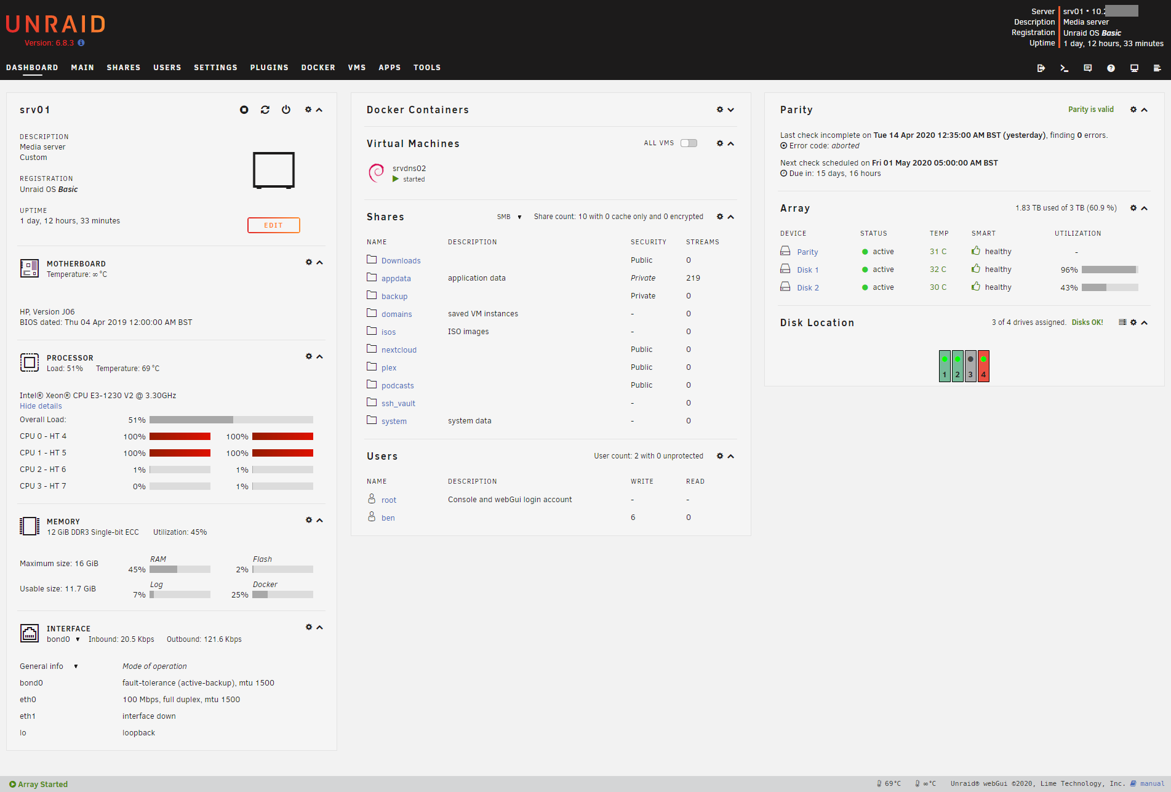Click the version info icon near 6.8.3

tap(81, 43)
